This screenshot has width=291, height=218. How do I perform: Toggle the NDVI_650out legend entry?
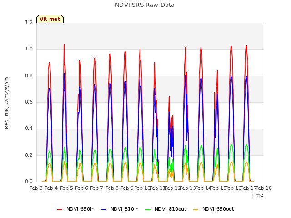coord(214,209)
